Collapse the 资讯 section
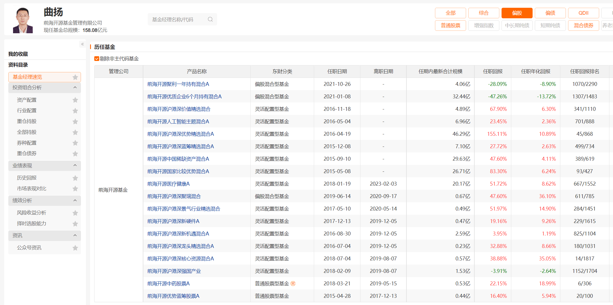613x305 pixels. (75, 235)
